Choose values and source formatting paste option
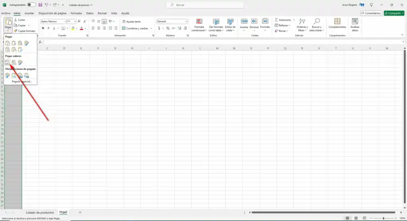 point(20,62)
